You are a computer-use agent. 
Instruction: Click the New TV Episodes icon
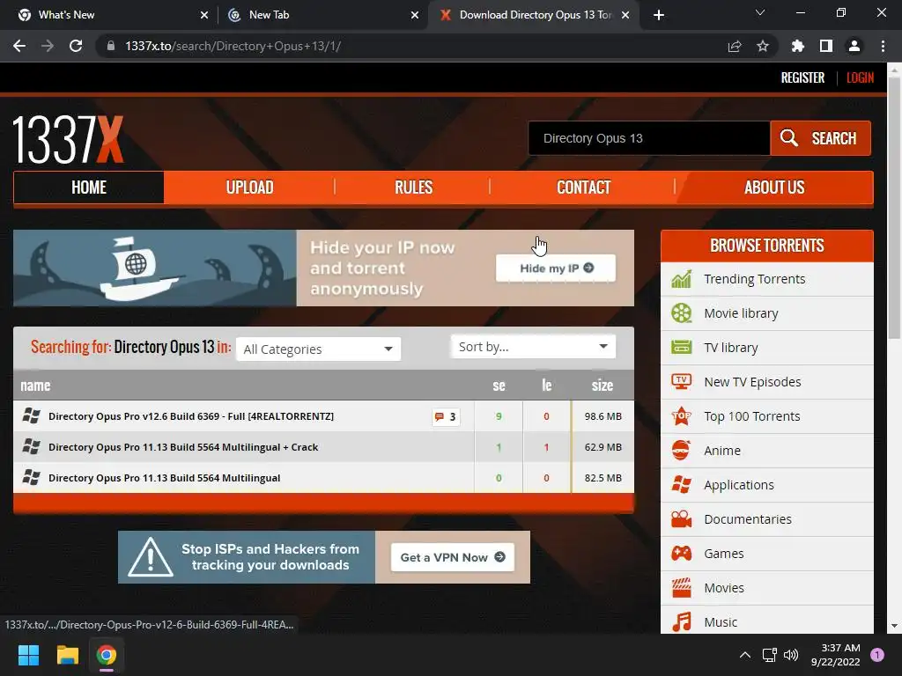click(x=681, y=382)
